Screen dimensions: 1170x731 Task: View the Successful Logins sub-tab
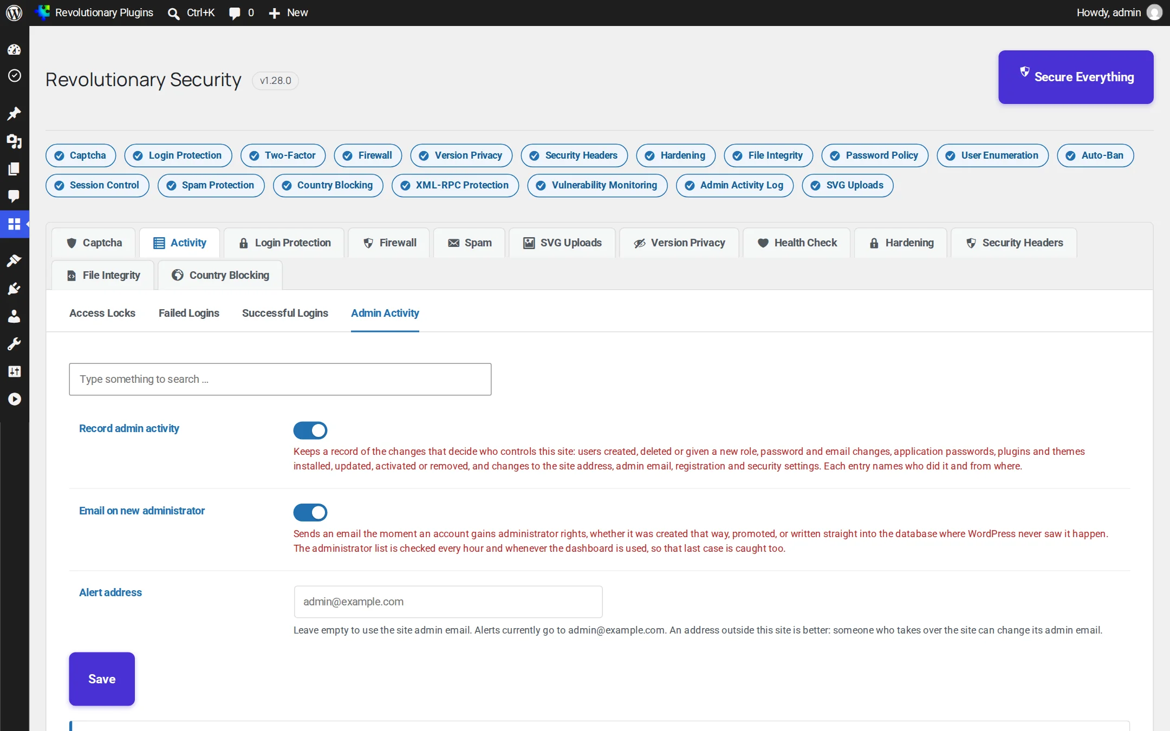pos(285,313)
